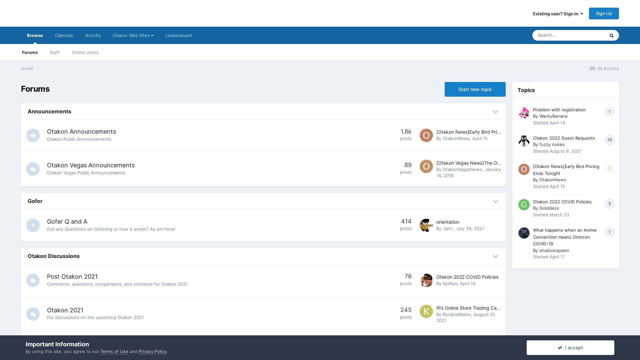This screenshot has width=640, height=360.
Task: Open the Terms of Use link
Action: click(x=114, y=352)
